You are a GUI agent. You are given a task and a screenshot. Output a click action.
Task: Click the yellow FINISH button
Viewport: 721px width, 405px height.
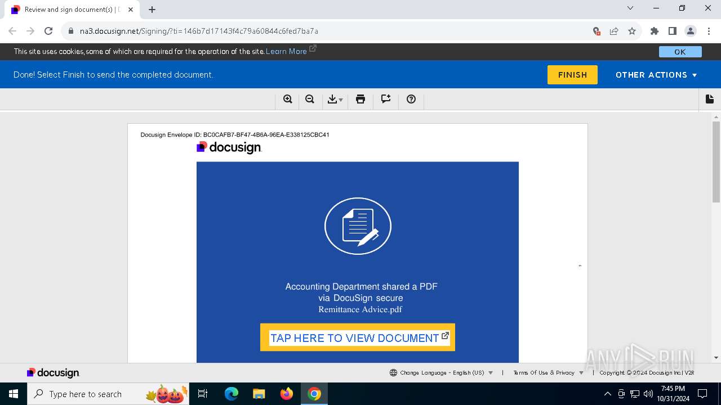(572, 75)
